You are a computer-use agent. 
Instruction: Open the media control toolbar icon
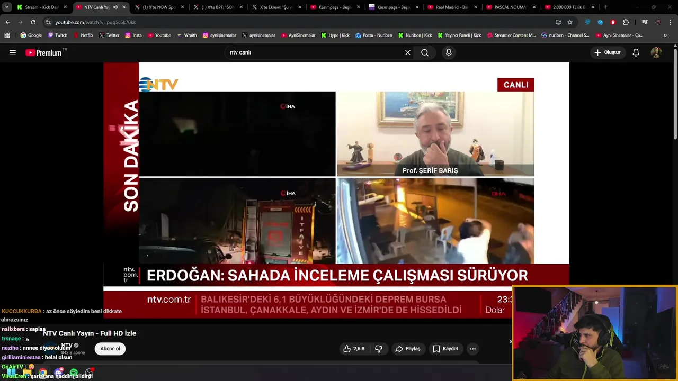[645, 22]
